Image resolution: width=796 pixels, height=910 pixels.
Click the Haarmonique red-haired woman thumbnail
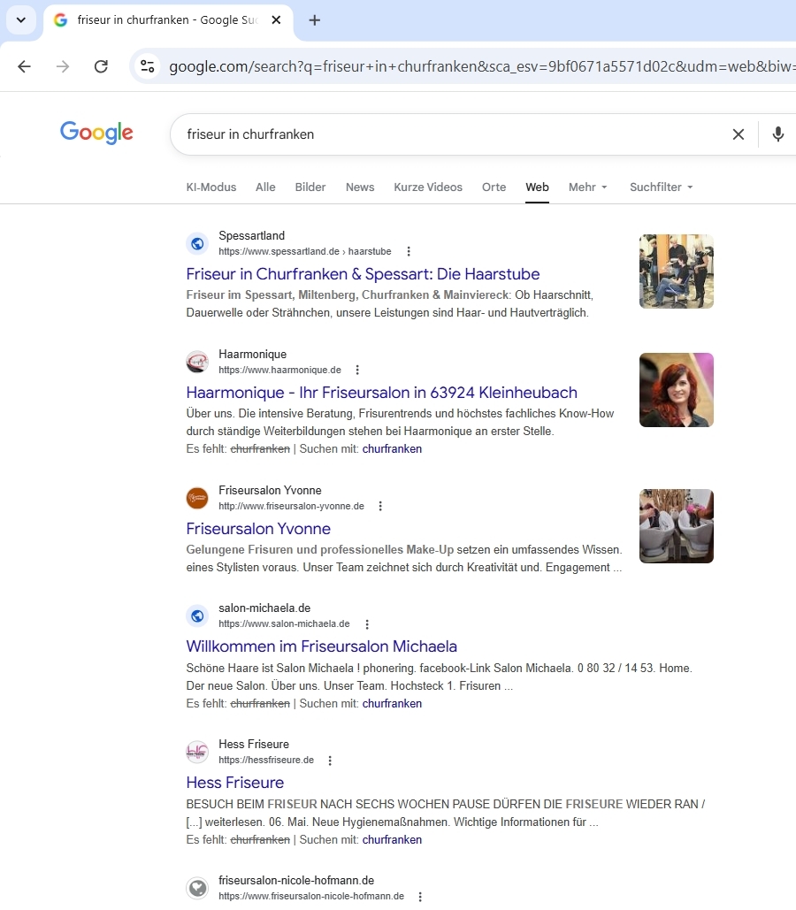coord(676,390)
